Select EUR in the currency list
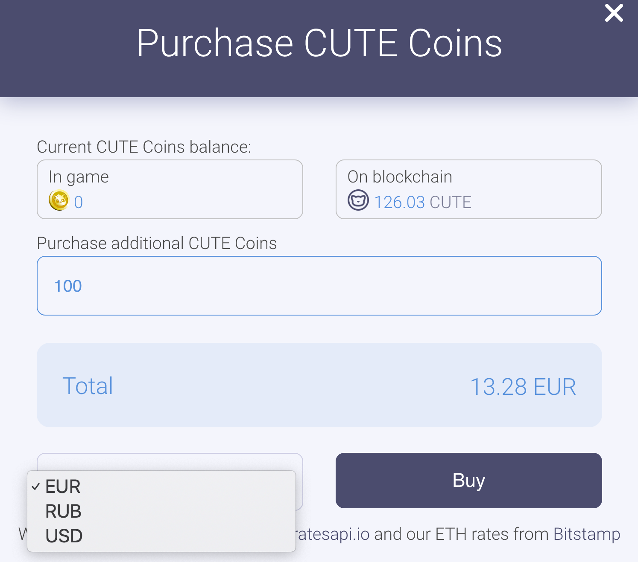 point(63,487)
